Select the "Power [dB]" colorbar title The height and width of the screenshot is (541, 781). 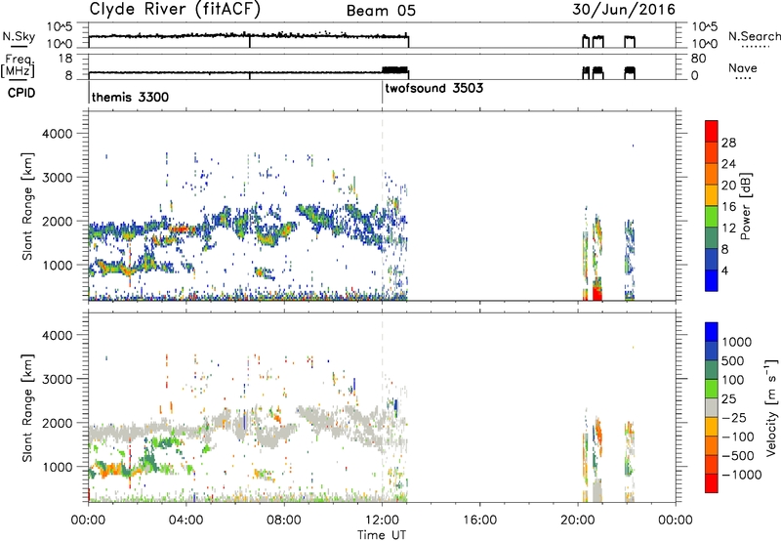tap(745, 206)
